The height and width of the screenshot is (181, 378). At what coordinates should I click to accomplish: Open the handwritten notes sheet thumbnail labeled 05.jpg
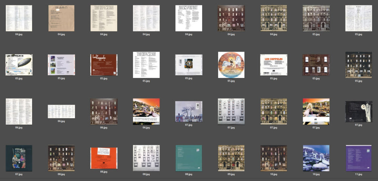pyautogui.click(x=358, y=18)
